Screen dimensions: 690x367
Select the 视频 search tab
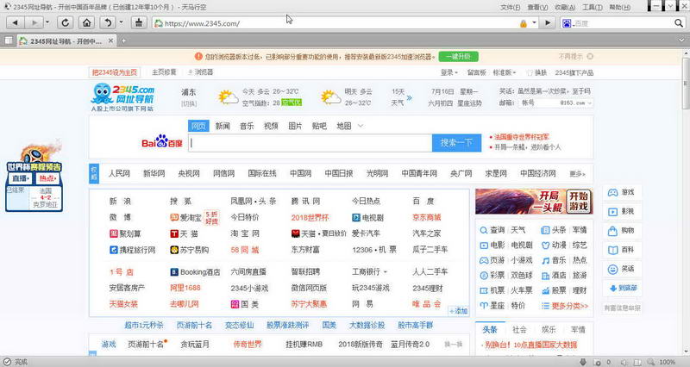pyautogui.click(x=271, y=126)
